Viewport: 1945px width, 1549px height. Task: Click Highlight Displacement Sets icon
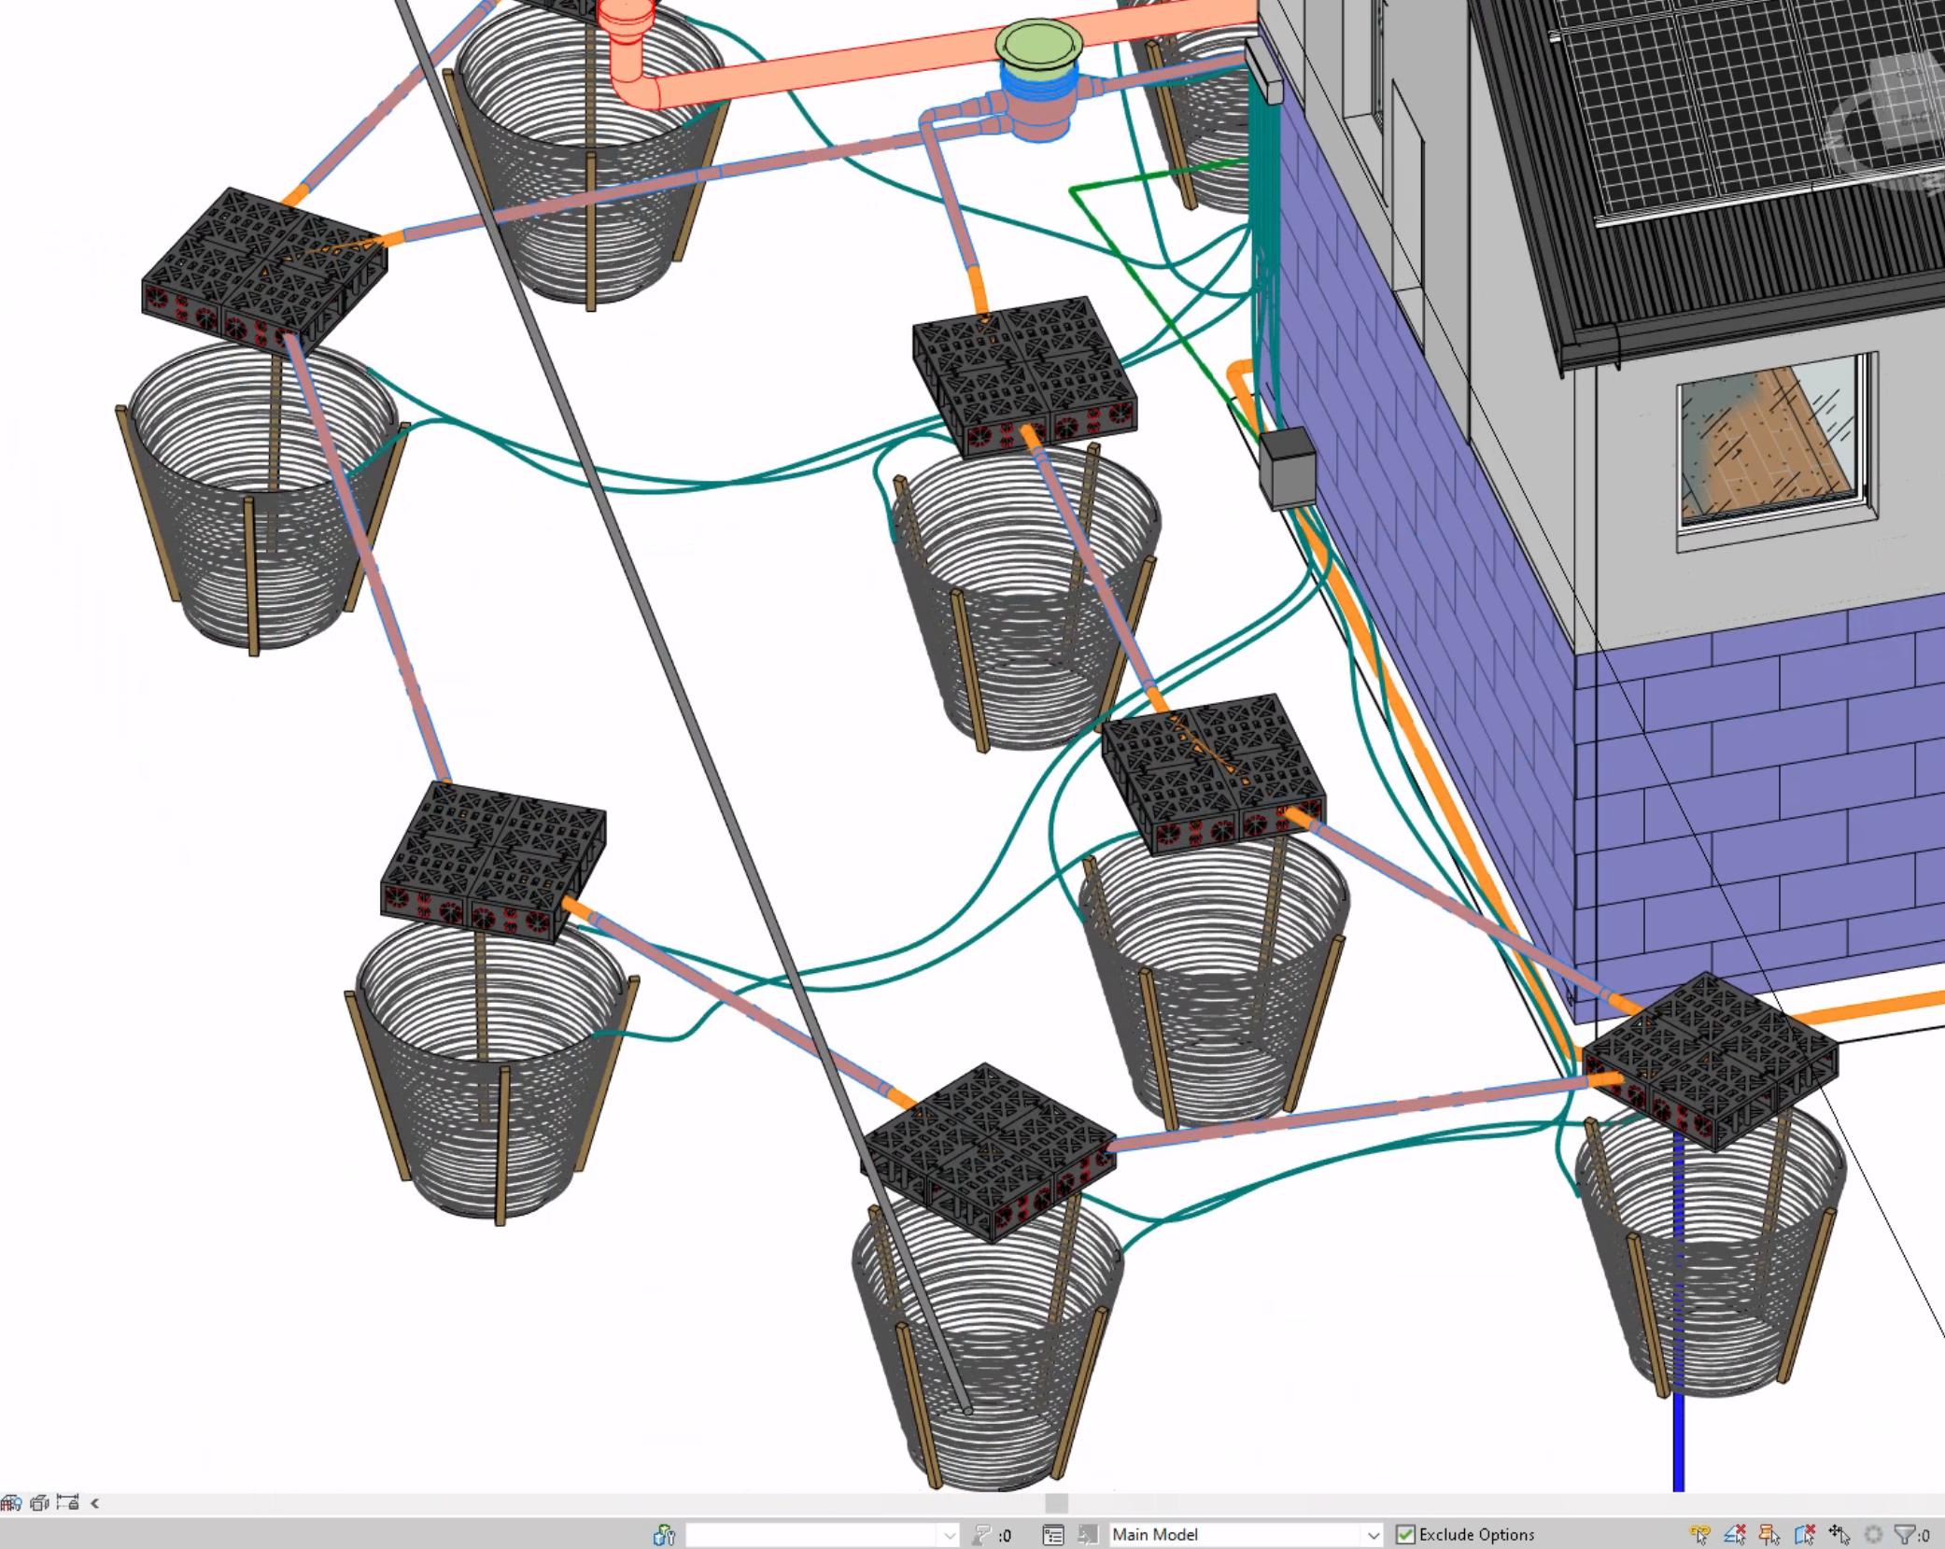click(x=39, y=1502)
